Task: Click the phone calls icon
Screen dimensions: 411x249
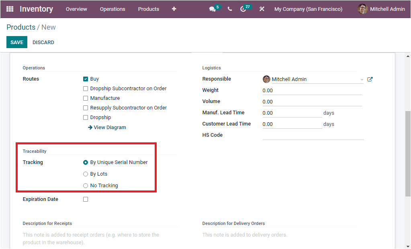Action: coord(229,9)
